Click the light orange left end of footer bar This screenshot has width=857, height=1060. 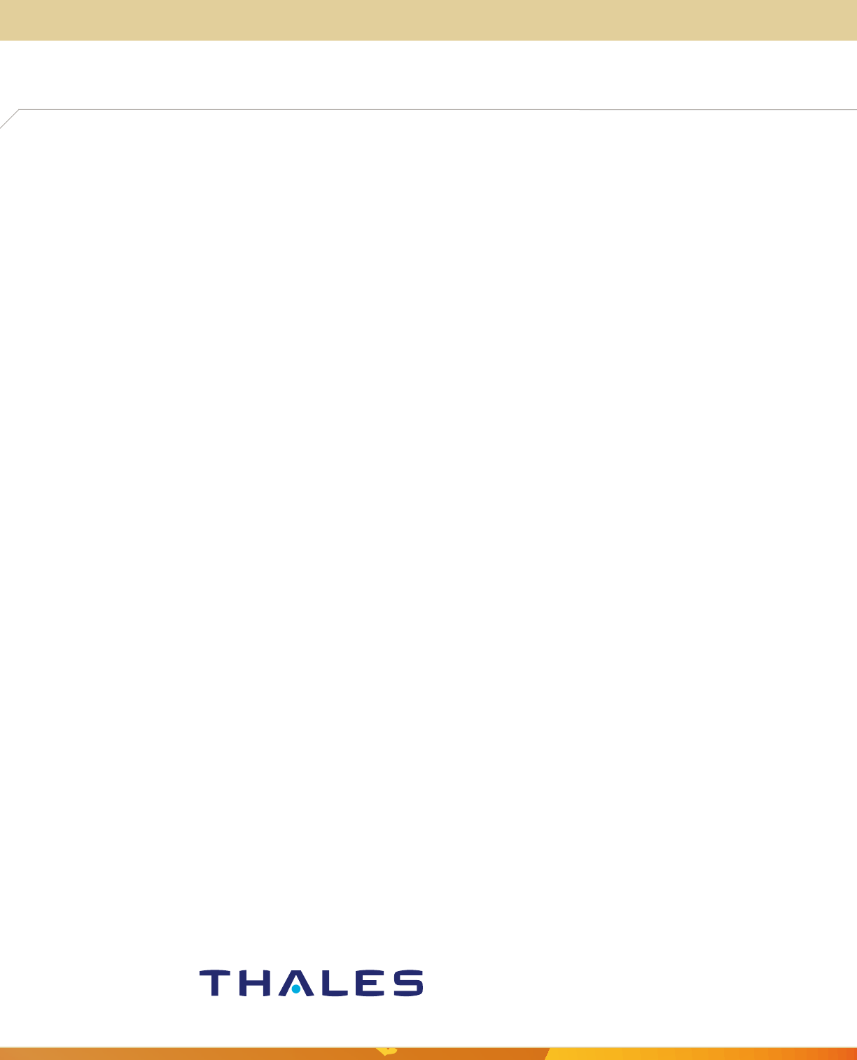click(70, 1054)
